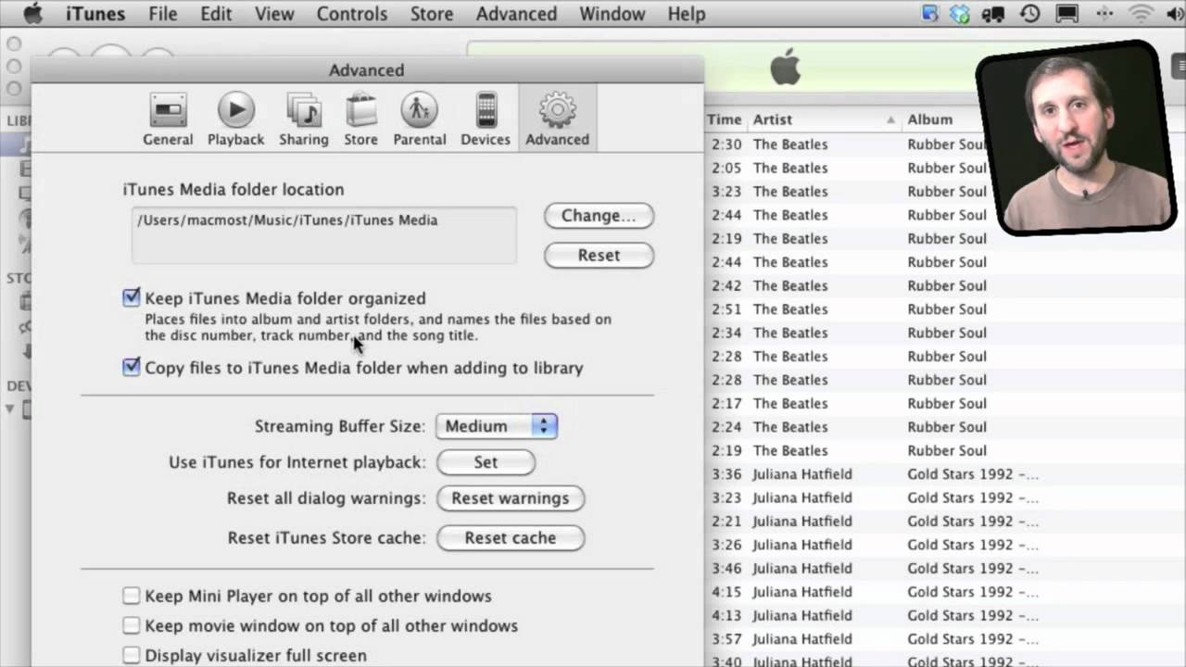Open the Help menu
The width and height of the screenshot is (1186, 667).
point(686,14)
